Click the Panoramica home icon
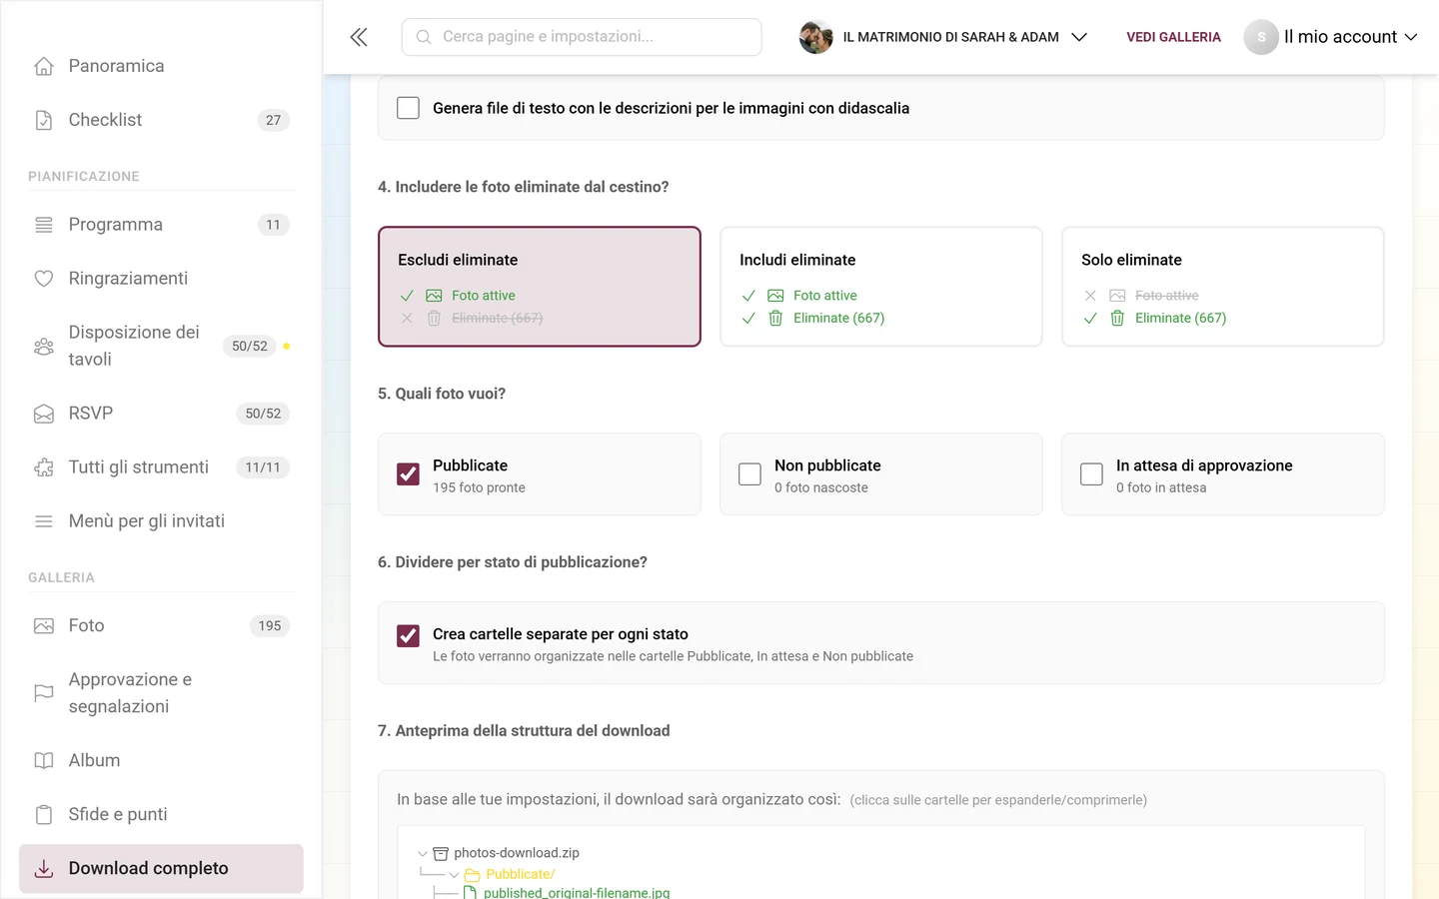 coord(44,66)
